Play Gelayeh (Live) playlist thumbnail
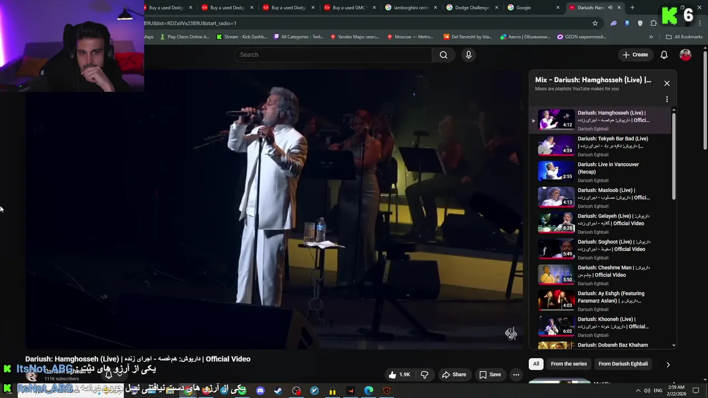The width and height of the screenshot is (708, 398). (556, 223)
